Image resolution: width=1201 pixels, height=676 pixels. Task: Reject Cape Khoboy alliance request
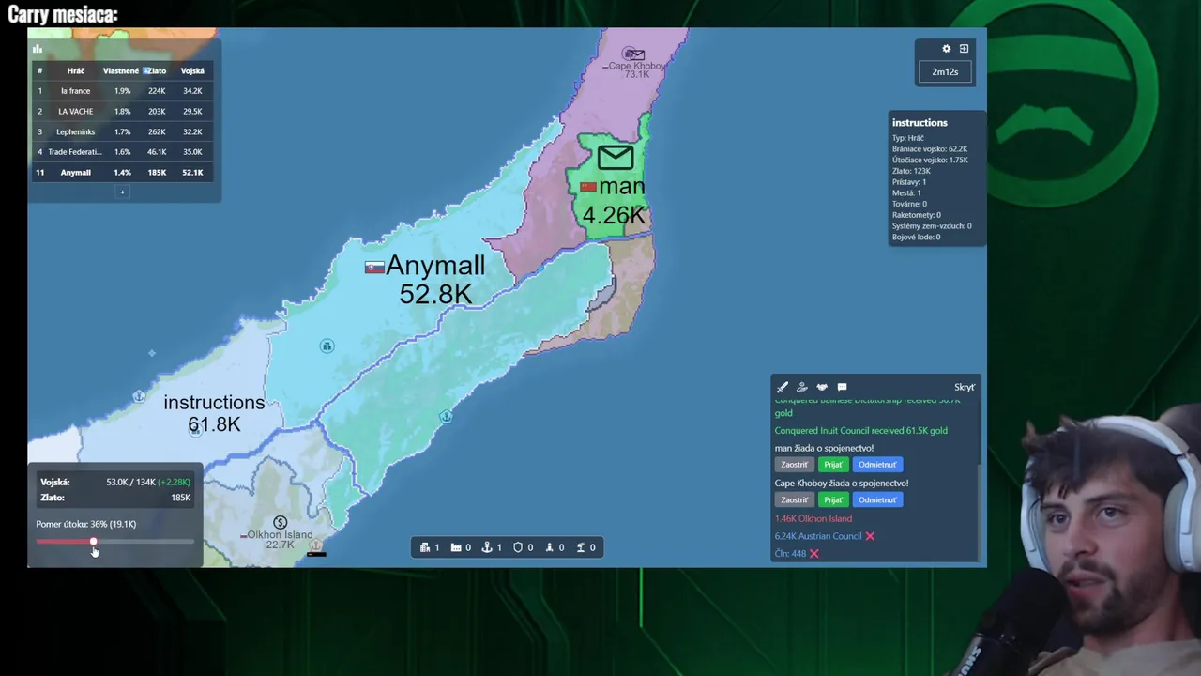pos(877,499)
